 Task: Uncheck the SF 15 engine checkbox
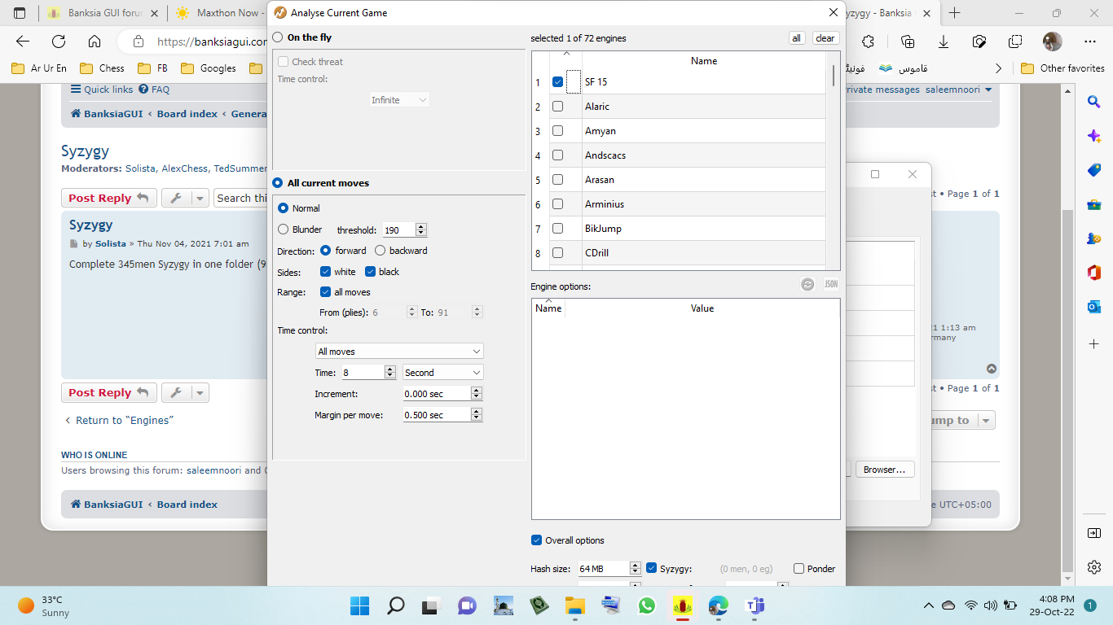[558, 81]
